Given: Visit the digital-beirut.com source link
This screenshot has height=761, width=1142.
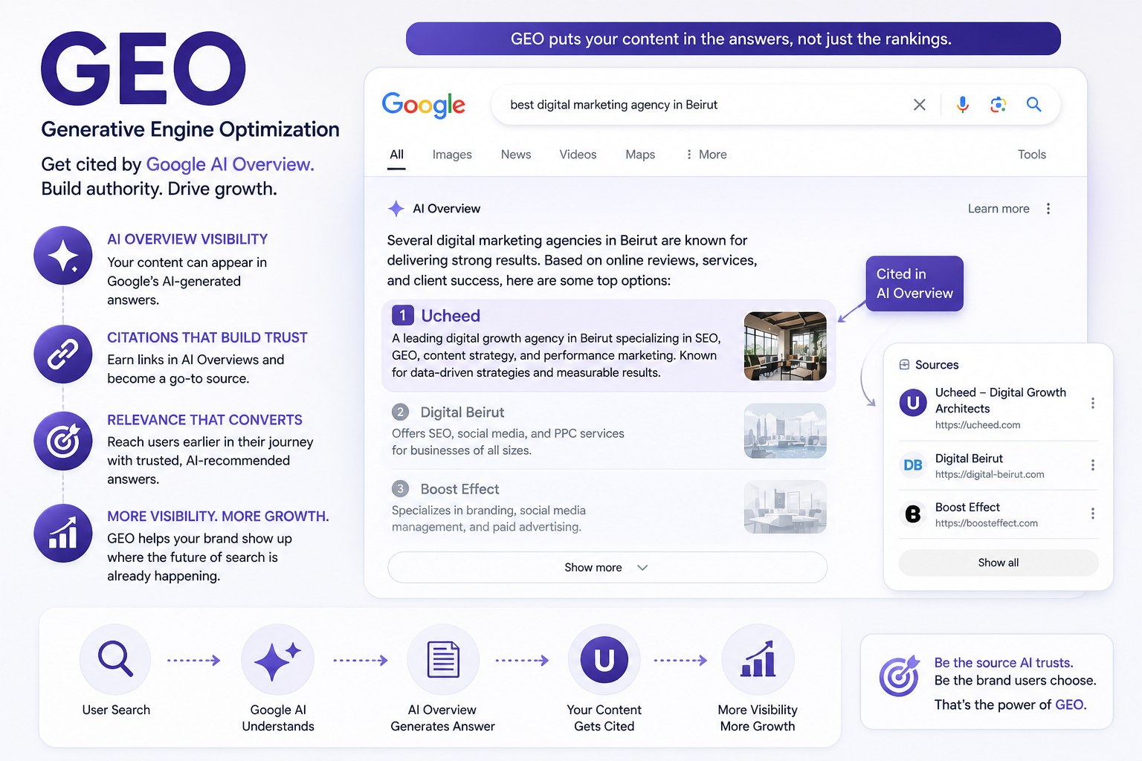Looking at the screenshot, I should point(990,475).
